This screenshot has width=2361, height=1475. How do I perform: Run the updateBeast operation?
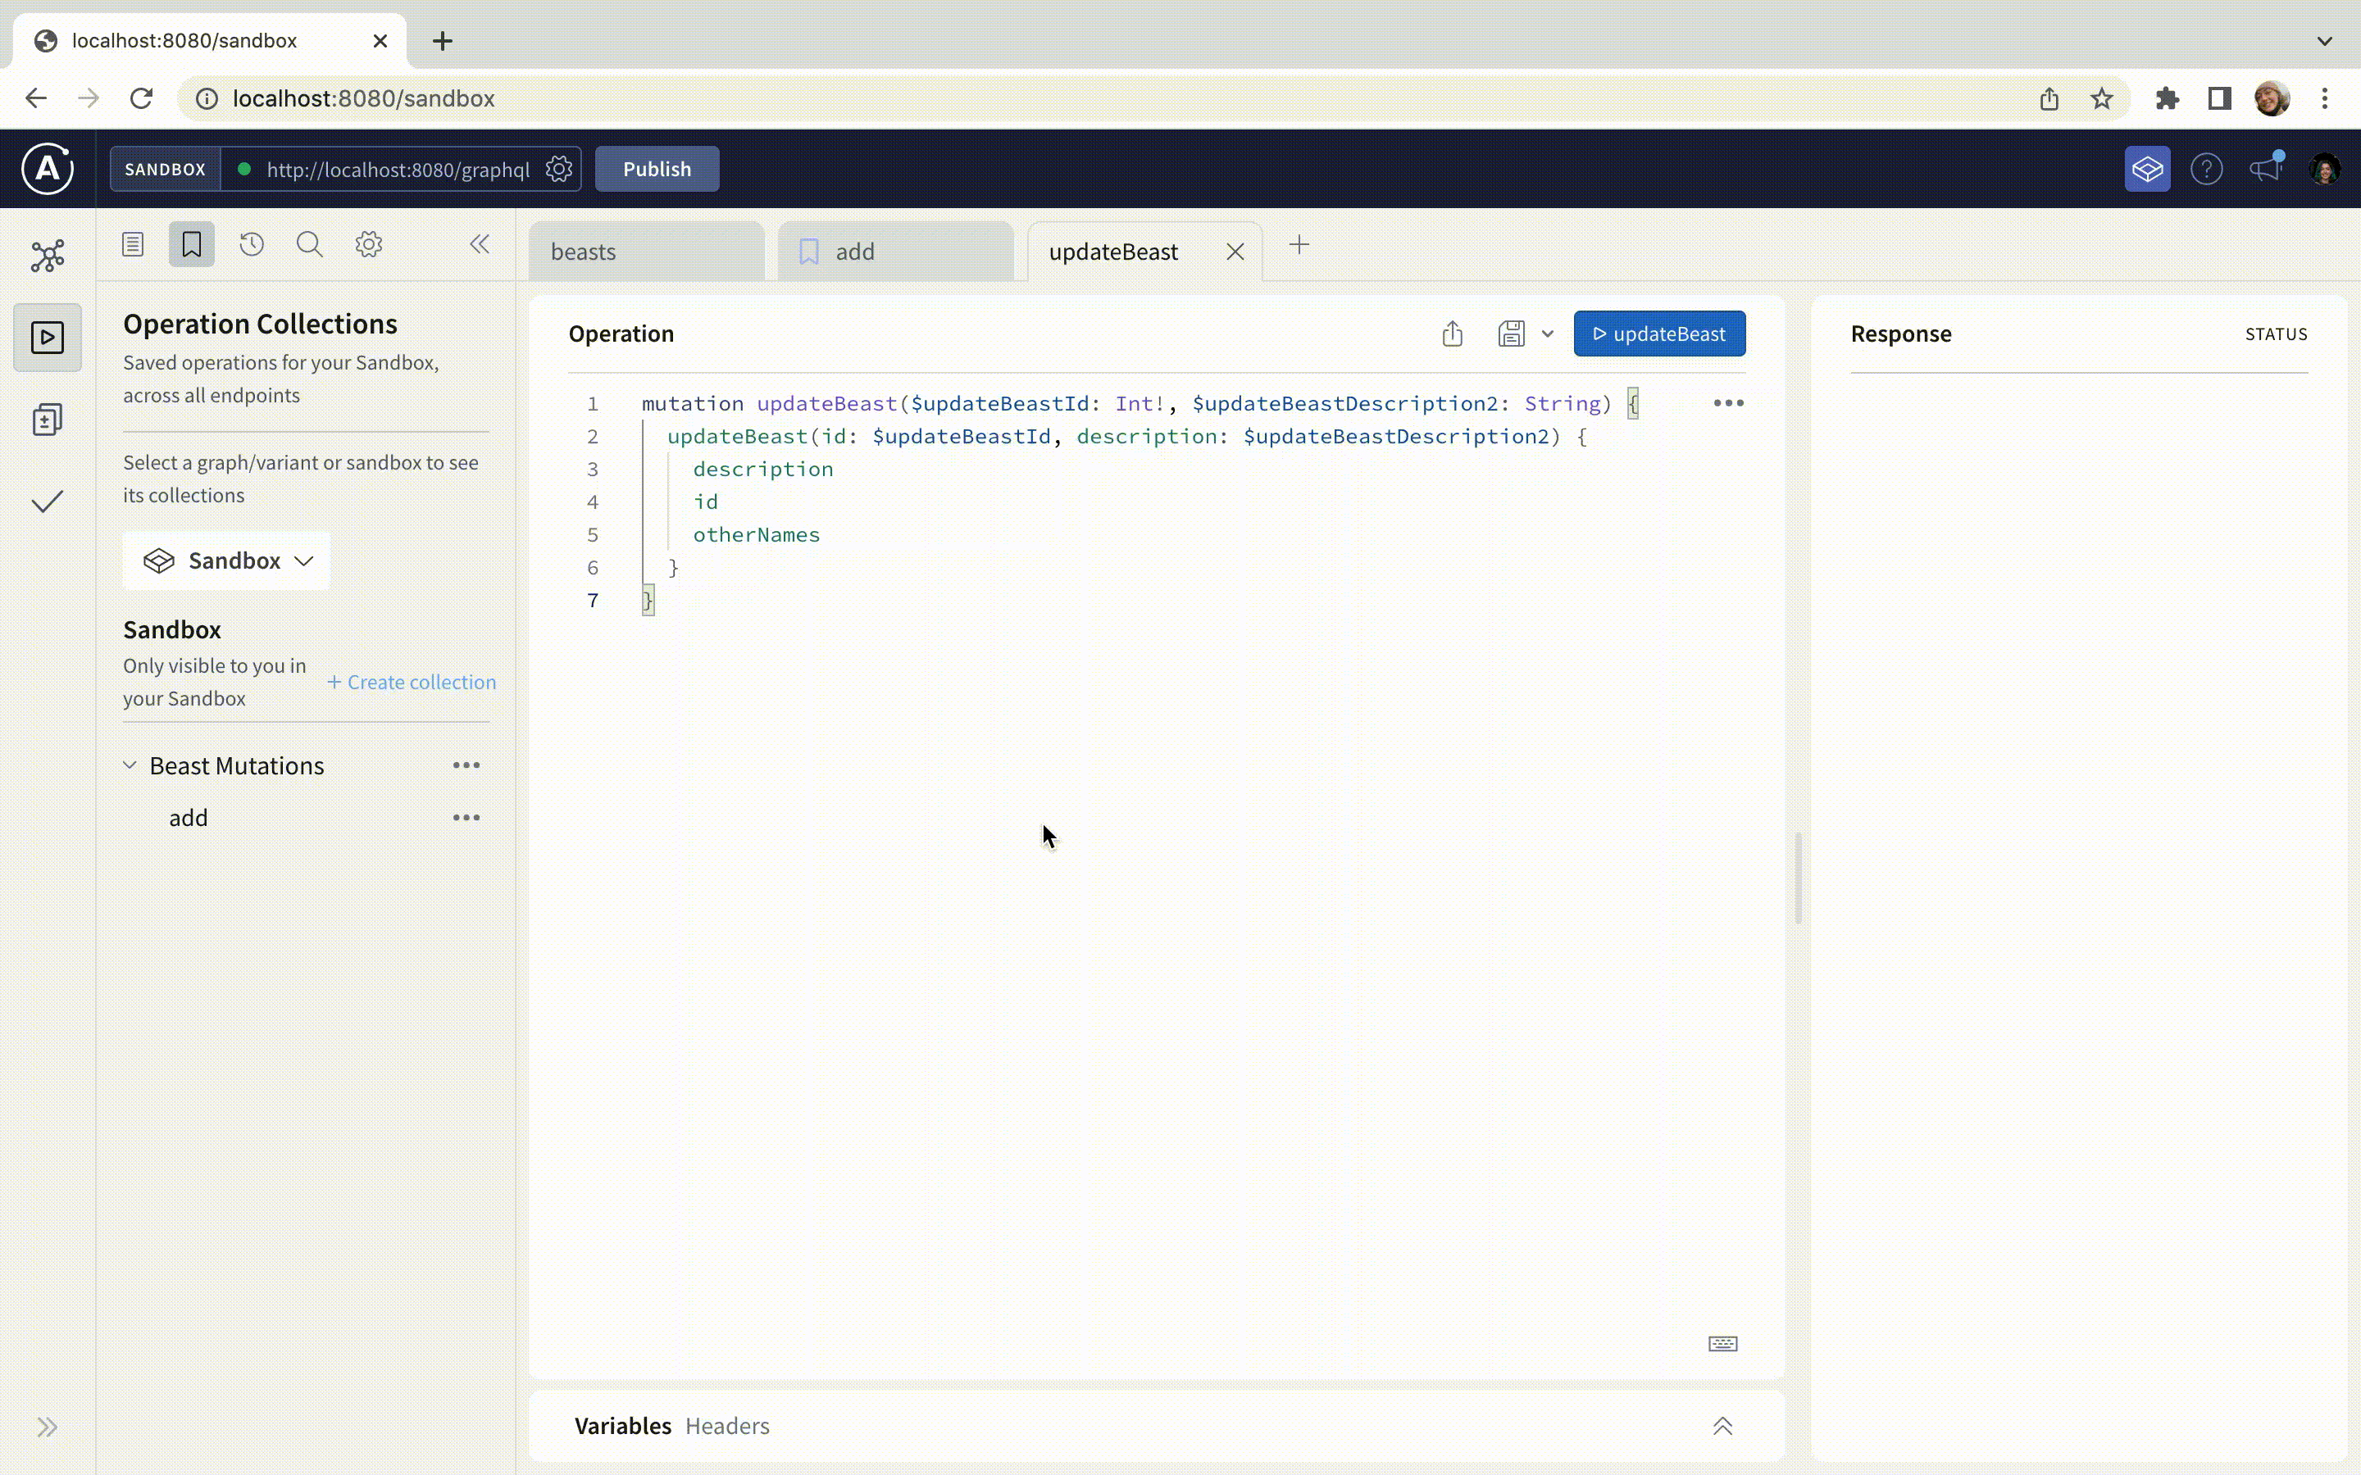point(1659,334)
